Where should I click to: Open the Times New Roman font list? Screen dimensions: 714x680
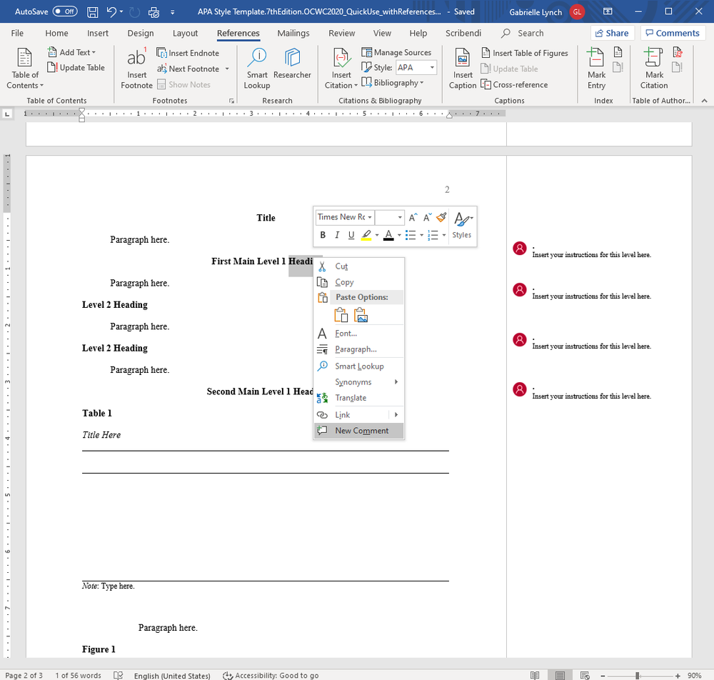click(x=344, y=216)
